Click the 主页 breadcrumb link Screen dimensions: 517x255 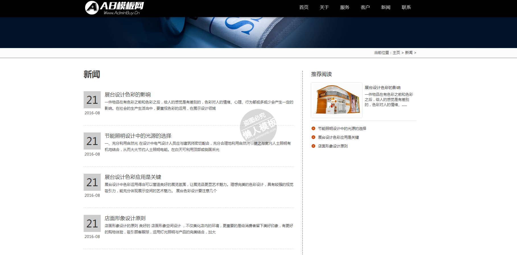click(396, 53)
